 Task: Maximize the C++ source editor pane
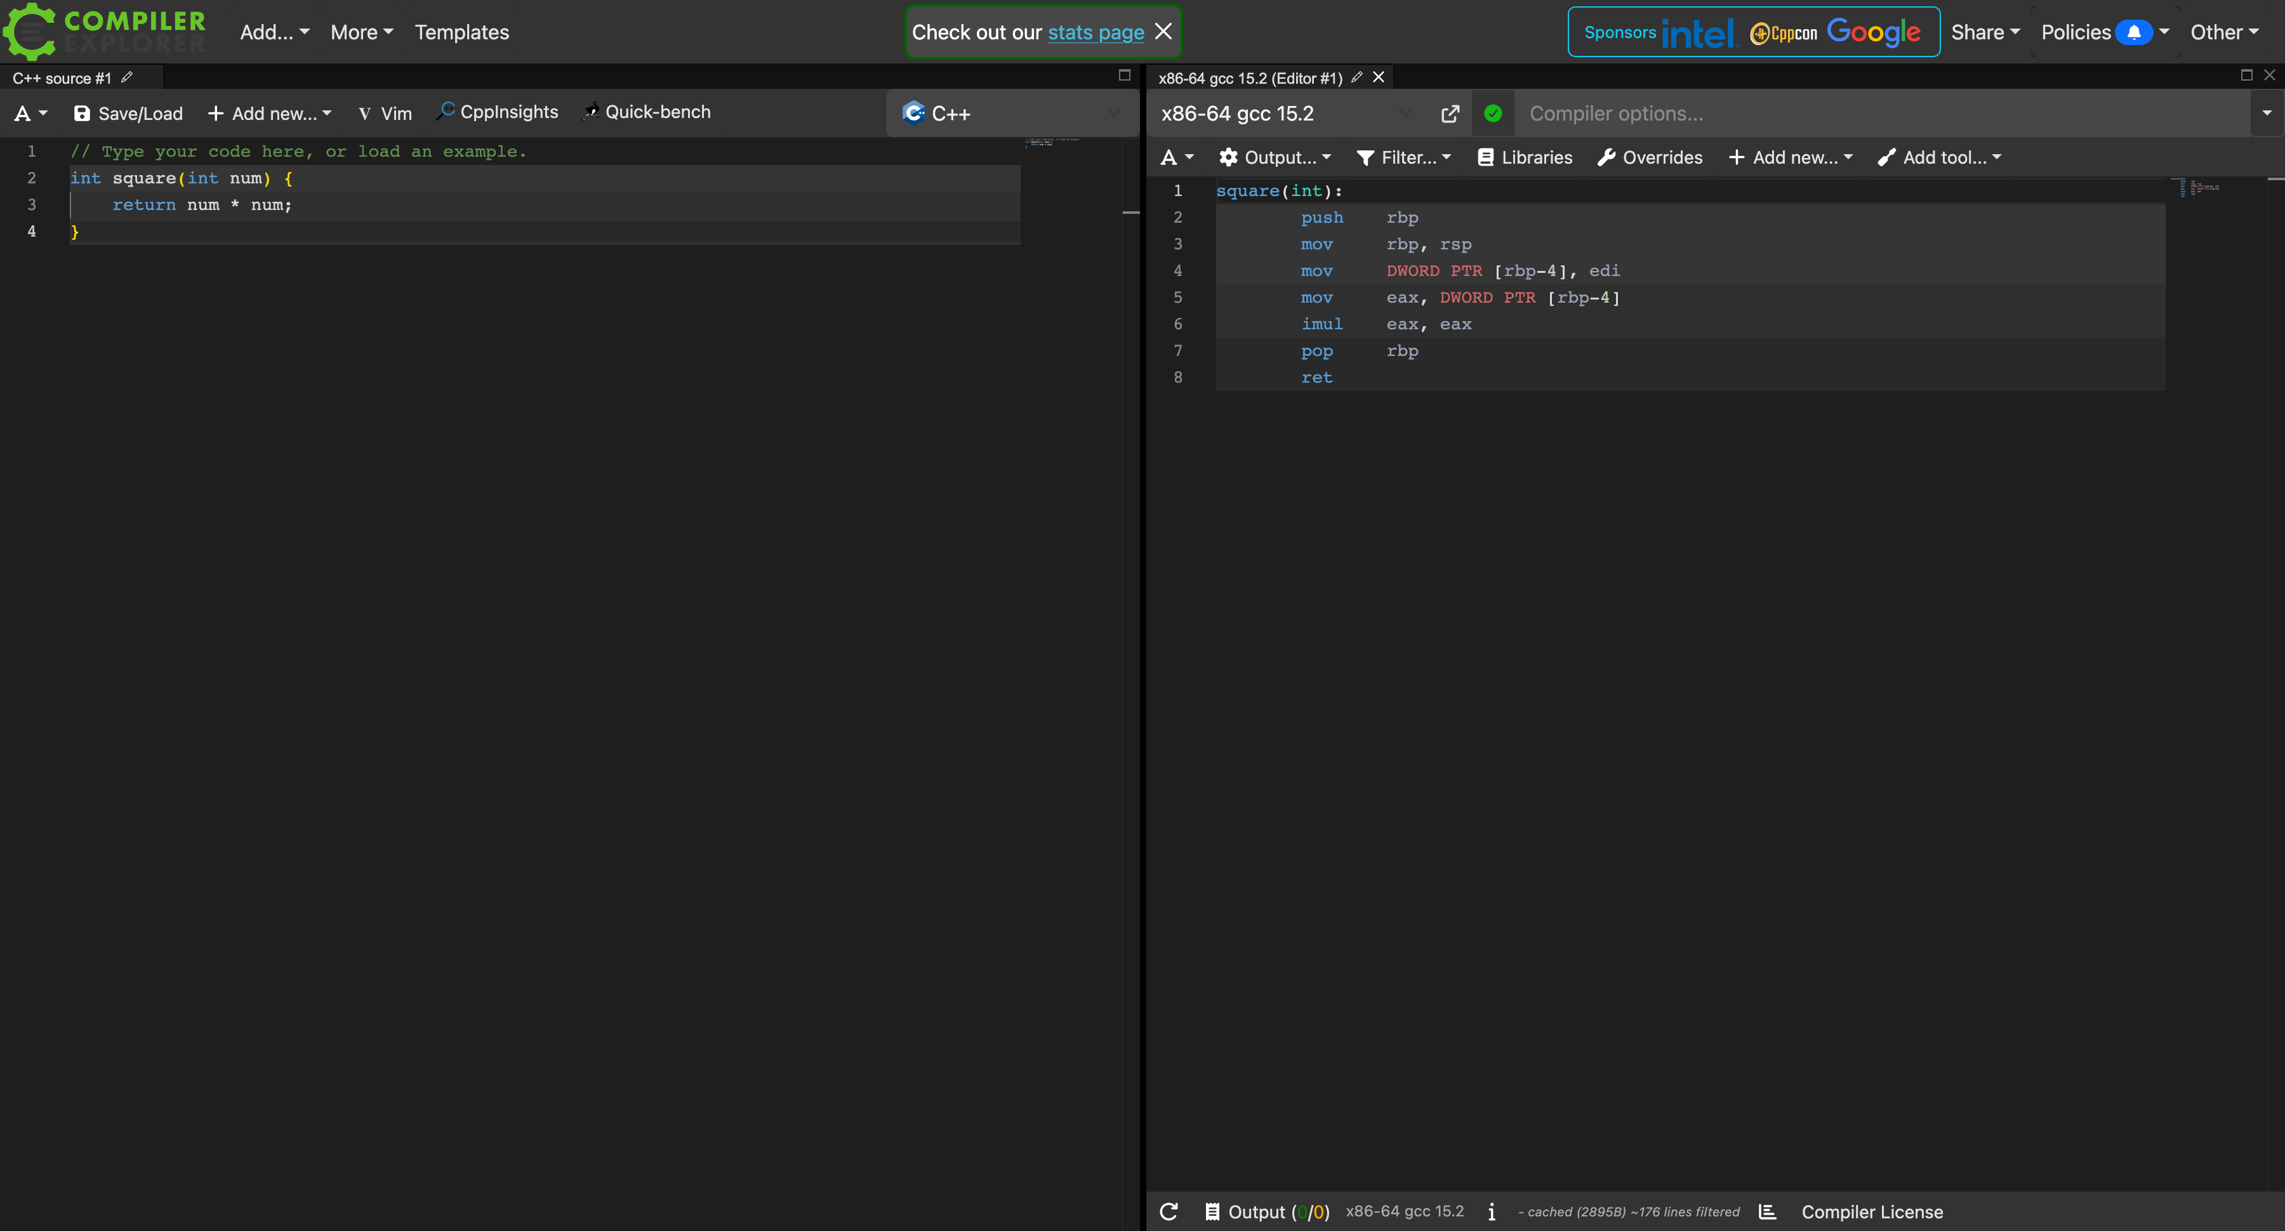(1124, 76)
